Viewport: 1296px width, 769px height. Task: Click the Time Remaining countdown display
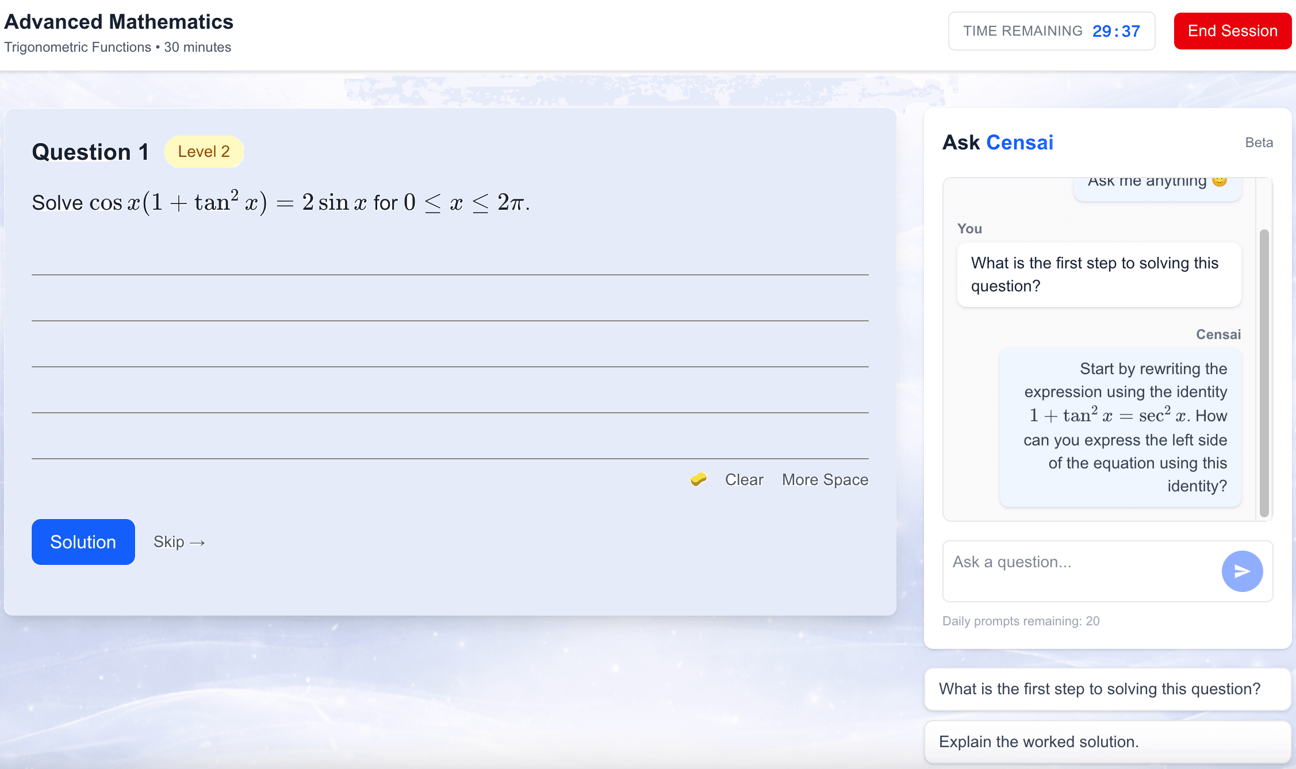tap(1051, 31)
